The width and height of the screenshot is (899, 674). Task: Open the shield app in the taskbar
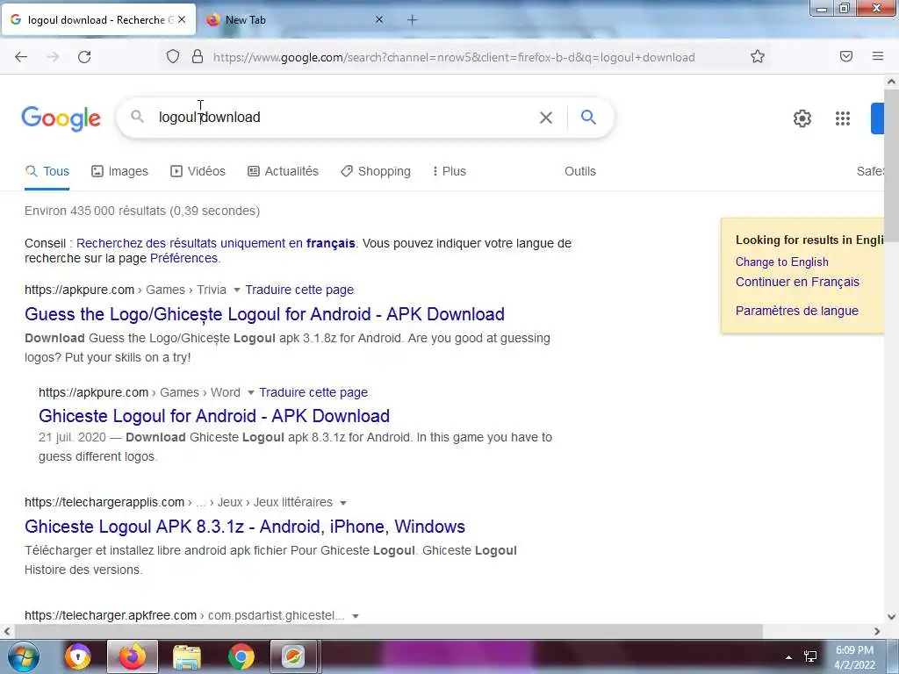coord(78,656)
